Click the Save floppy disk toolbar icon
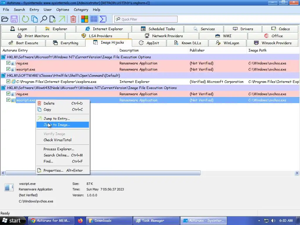Screen dimensions: 300x225 click(14, 19)
